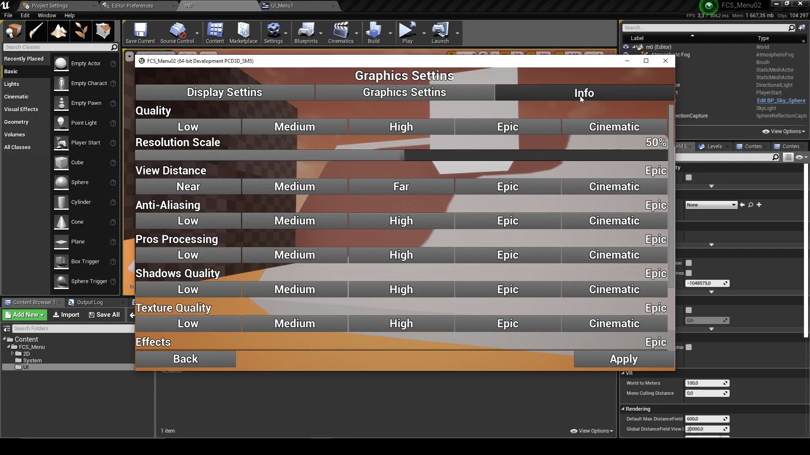Switch to Info tab

coord(583,93)
